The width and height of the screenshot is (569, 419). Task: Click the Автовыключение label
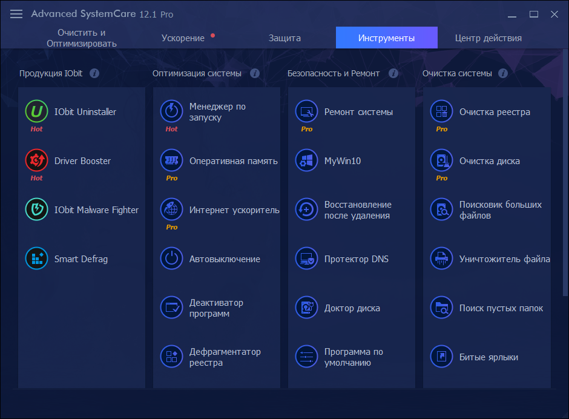coord(225,259)
